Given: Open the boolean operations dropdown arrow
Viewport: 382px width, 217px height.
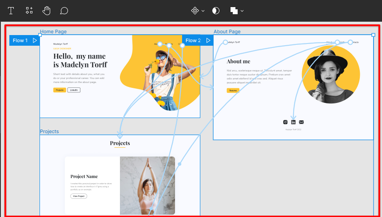Looking at the screenshot, I should click(x=242, y=11).
